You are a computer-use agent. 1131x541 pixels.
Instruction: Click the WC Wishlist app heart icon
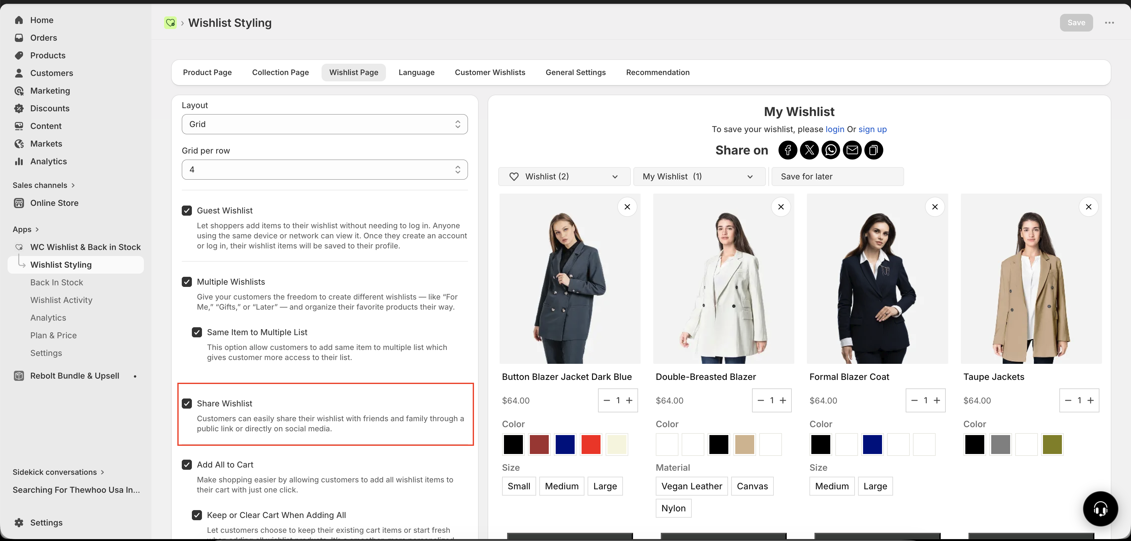19,247
